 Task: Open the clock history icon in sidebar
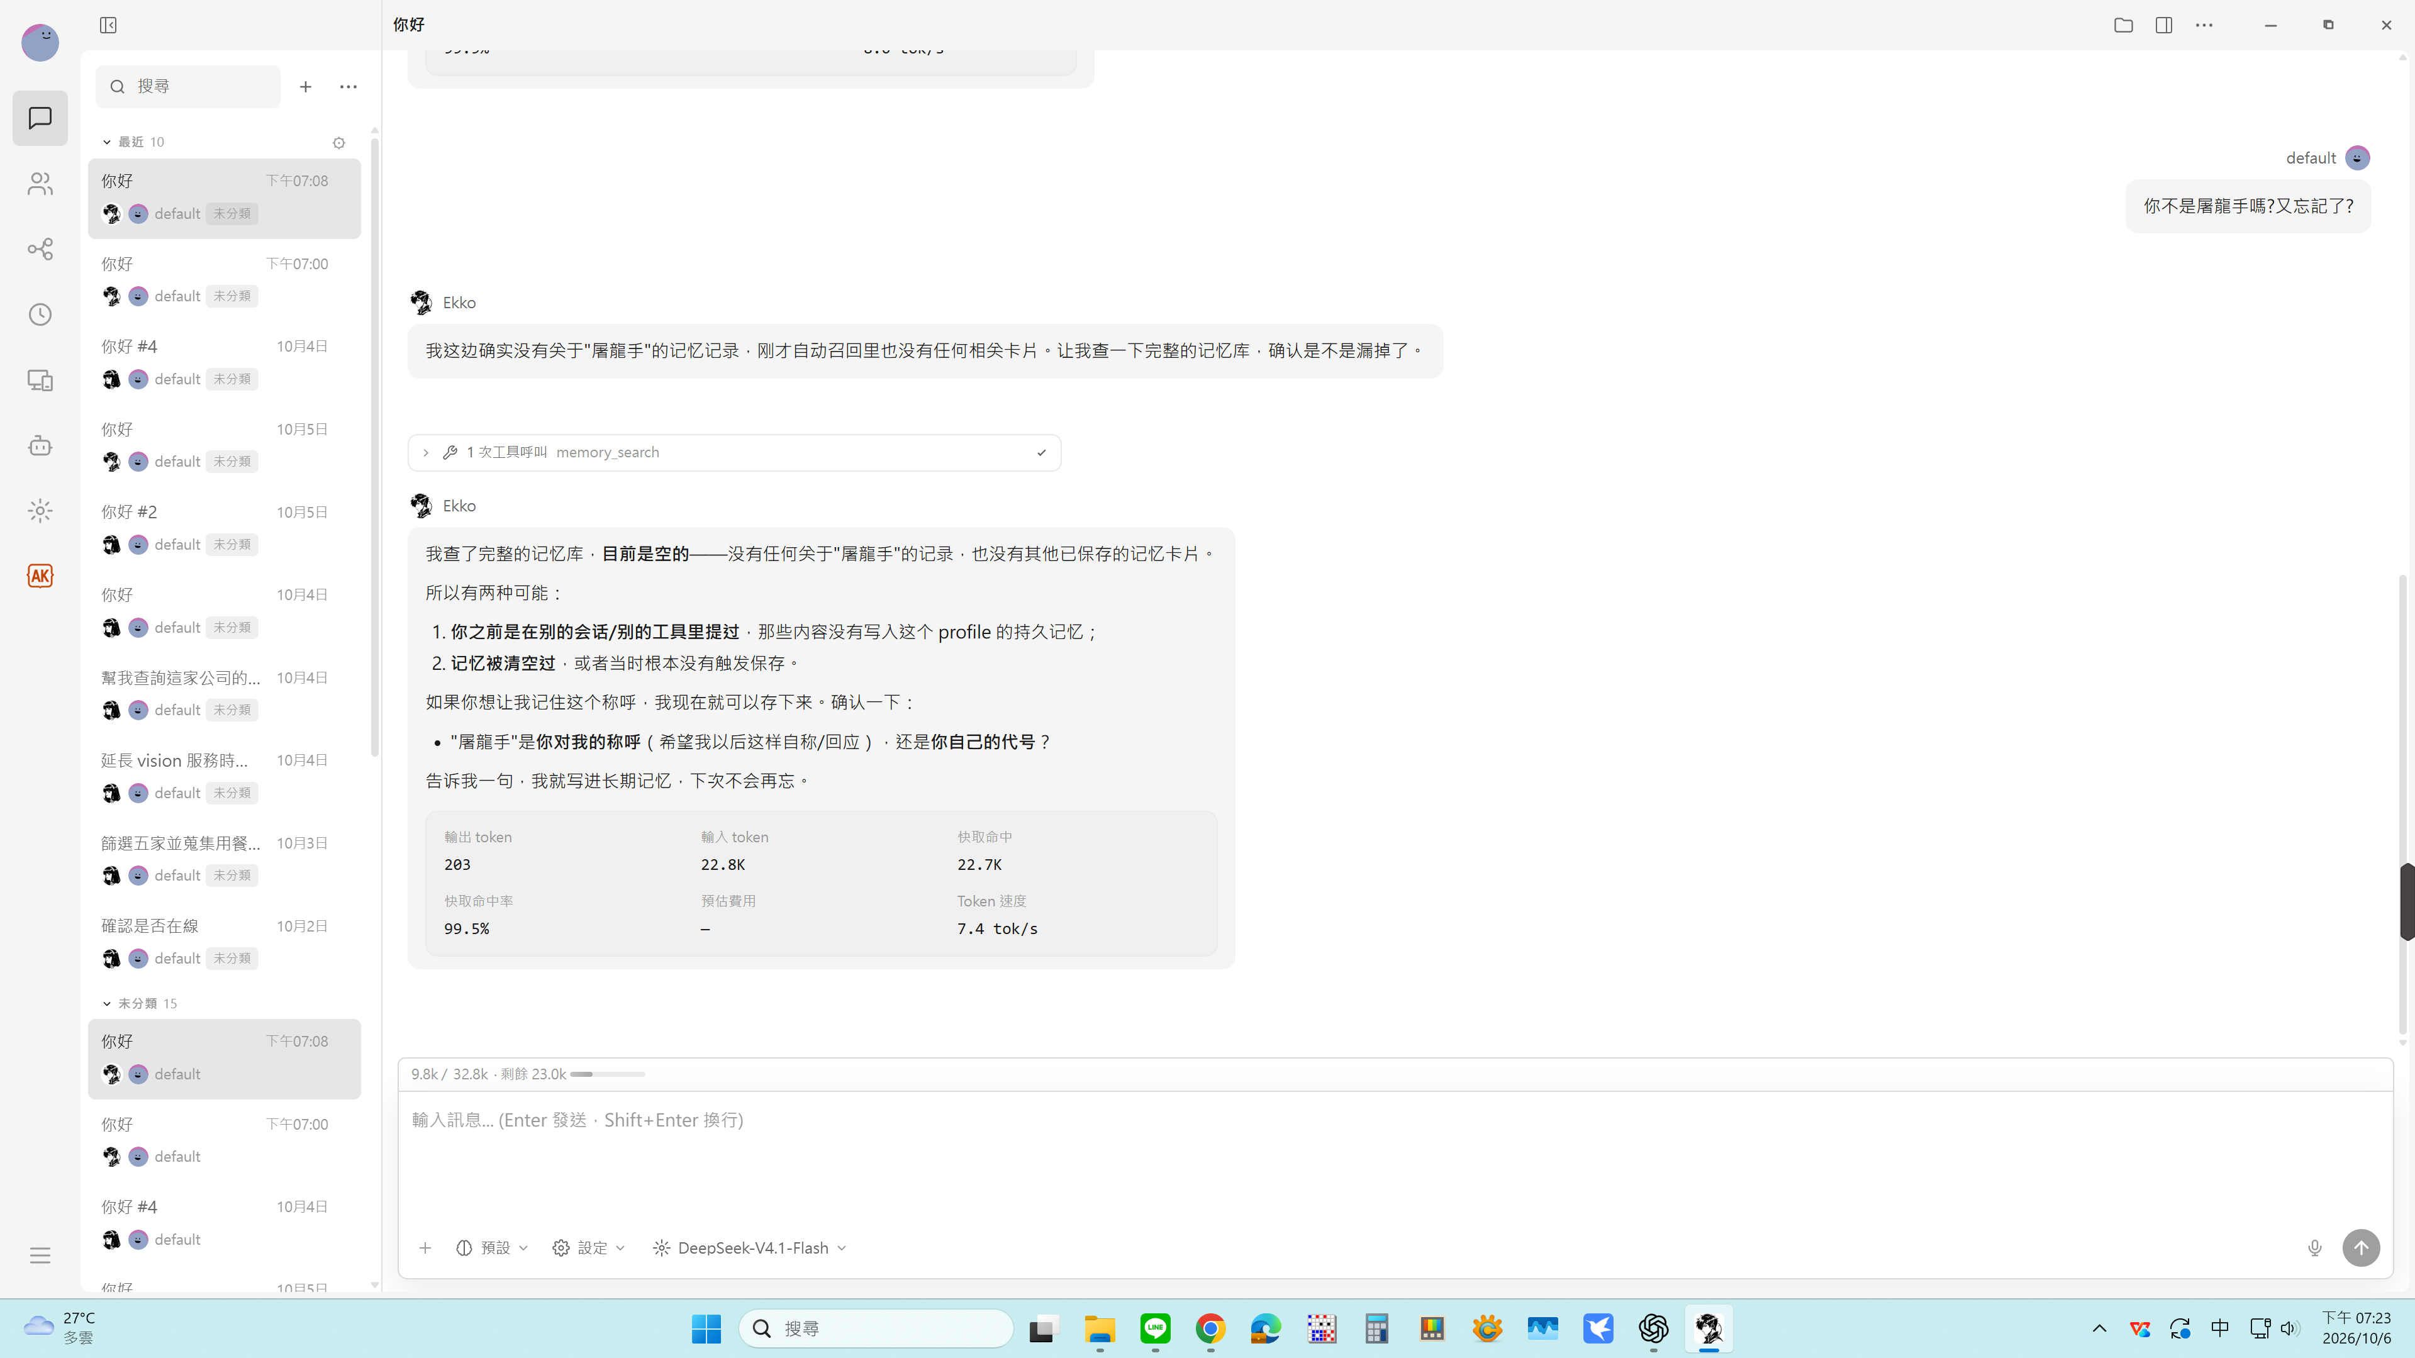coord(40,315)
